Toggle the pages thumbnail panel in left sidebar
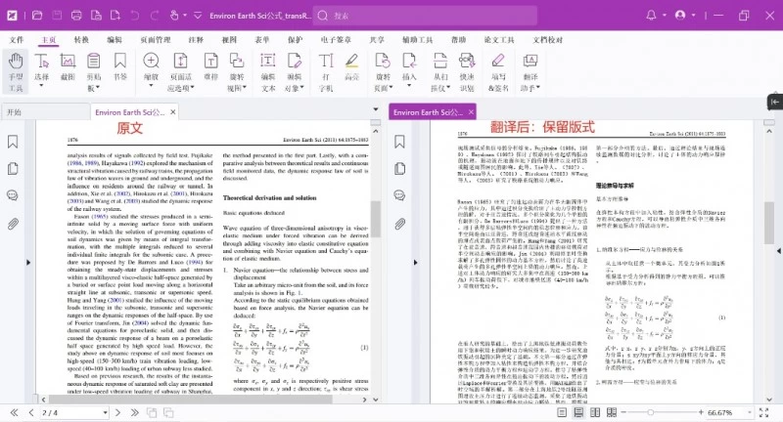783x422 pixels. (x=13, y=168)
